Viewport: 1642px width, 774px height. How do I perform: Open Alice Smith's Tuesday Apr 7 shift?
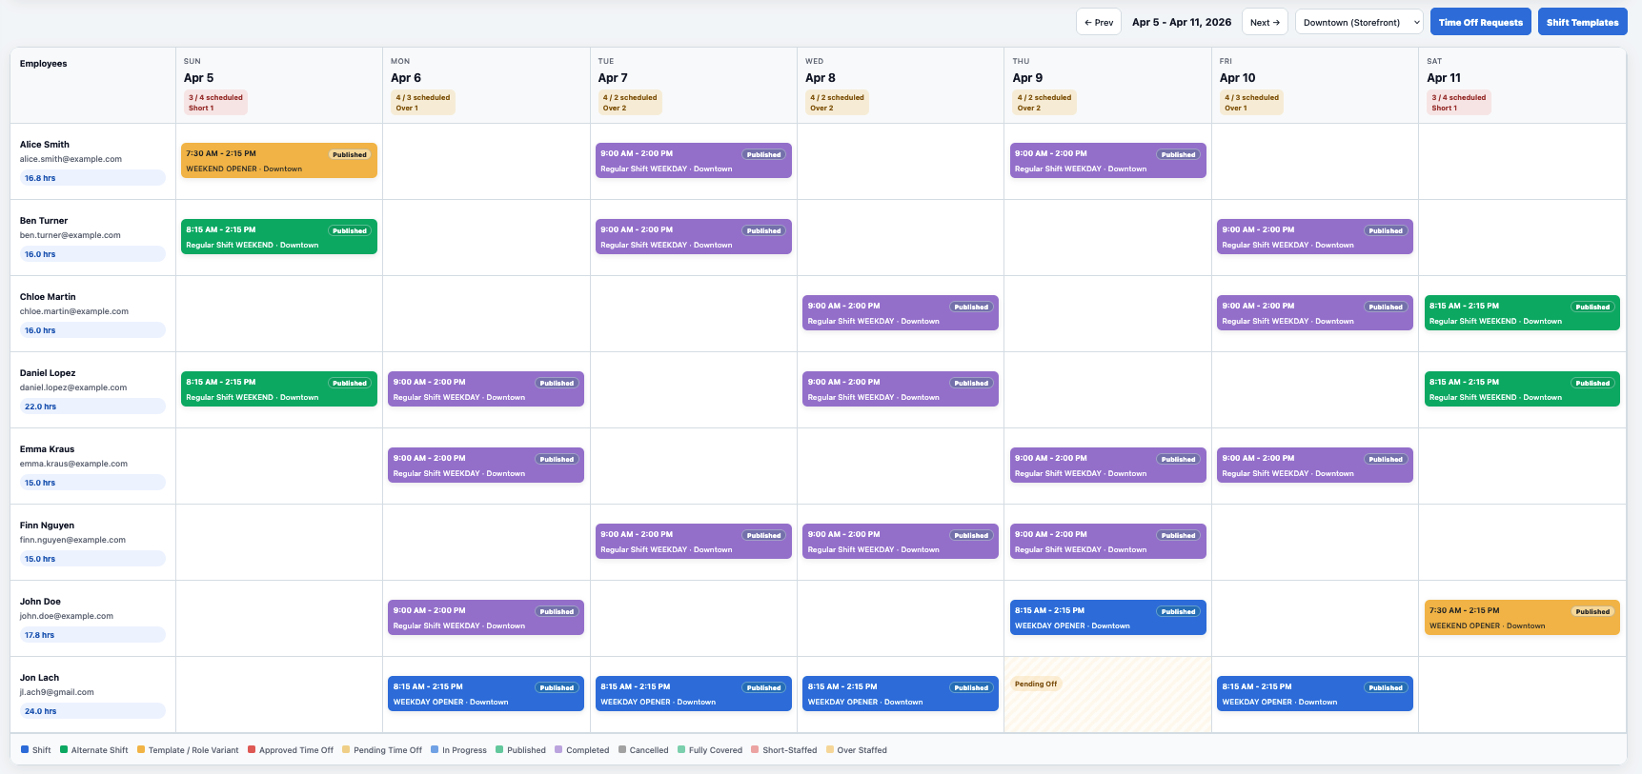[693, 160]
